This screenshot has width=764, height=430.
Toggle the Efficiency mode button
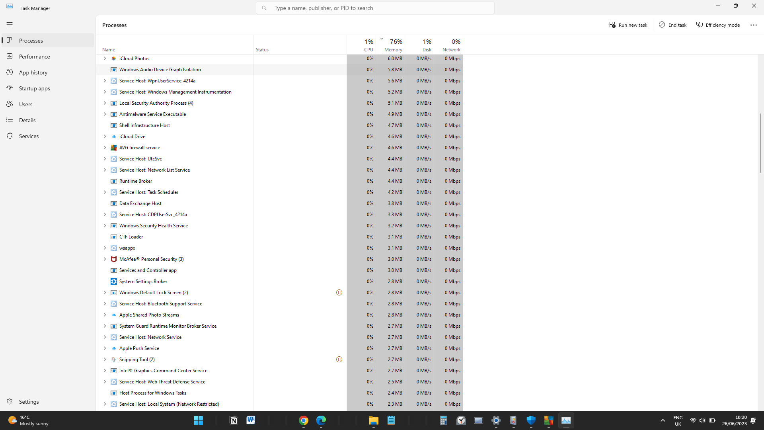click(x=718, y=25)
